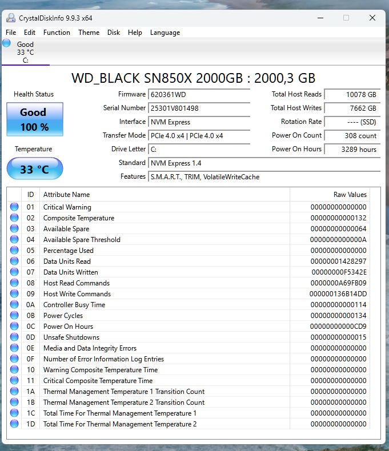
Task: Click the status orb for attribute 0C Power On Hours
Action: (x=14, y=326)
